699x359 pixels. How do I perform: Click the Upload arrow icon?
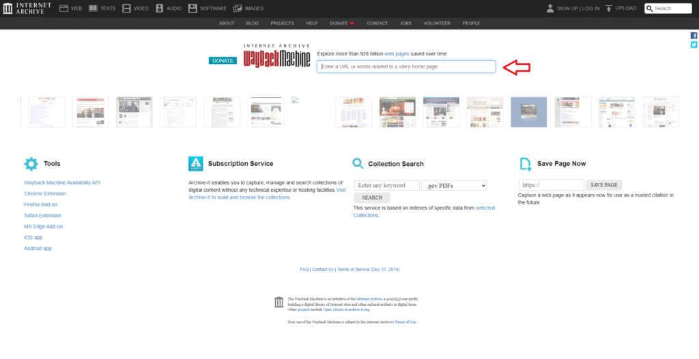point(609,8)
